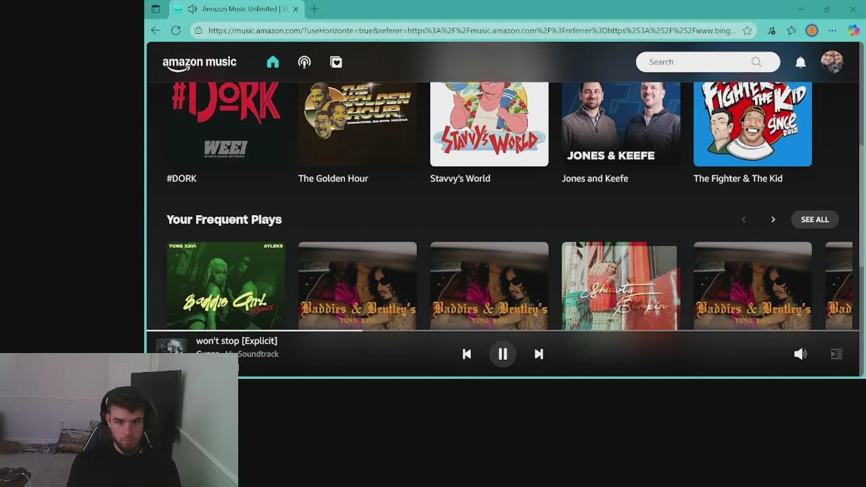
Task: Open Copilot sidebar icon
Action: tap(853, 30)
